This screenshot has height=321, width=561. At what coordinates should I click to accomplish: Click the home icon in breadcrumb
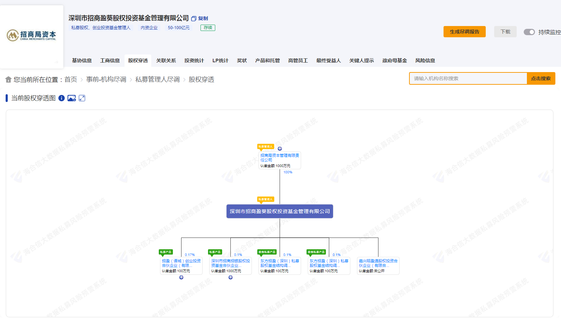(8, 79)
